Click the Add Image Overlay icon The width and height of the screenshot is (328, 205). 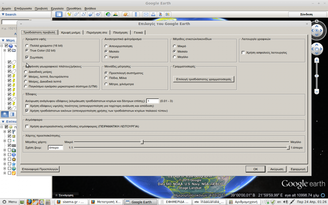click(91, 14)
